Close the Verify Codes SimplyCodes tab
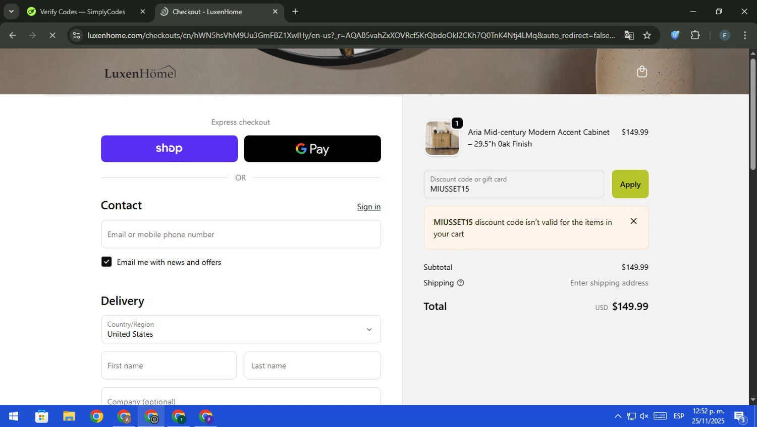757x427 pixels. (x=143, y=12)
